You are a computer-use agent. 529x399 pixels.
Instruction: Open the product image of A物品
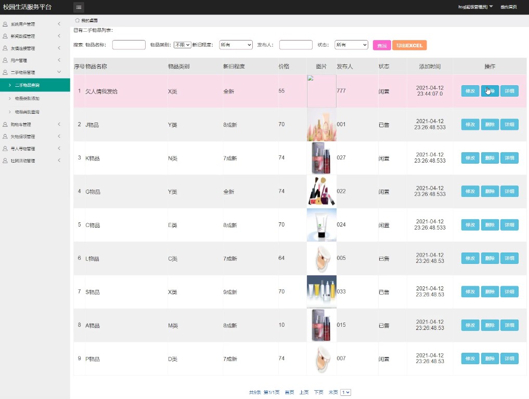321,325
